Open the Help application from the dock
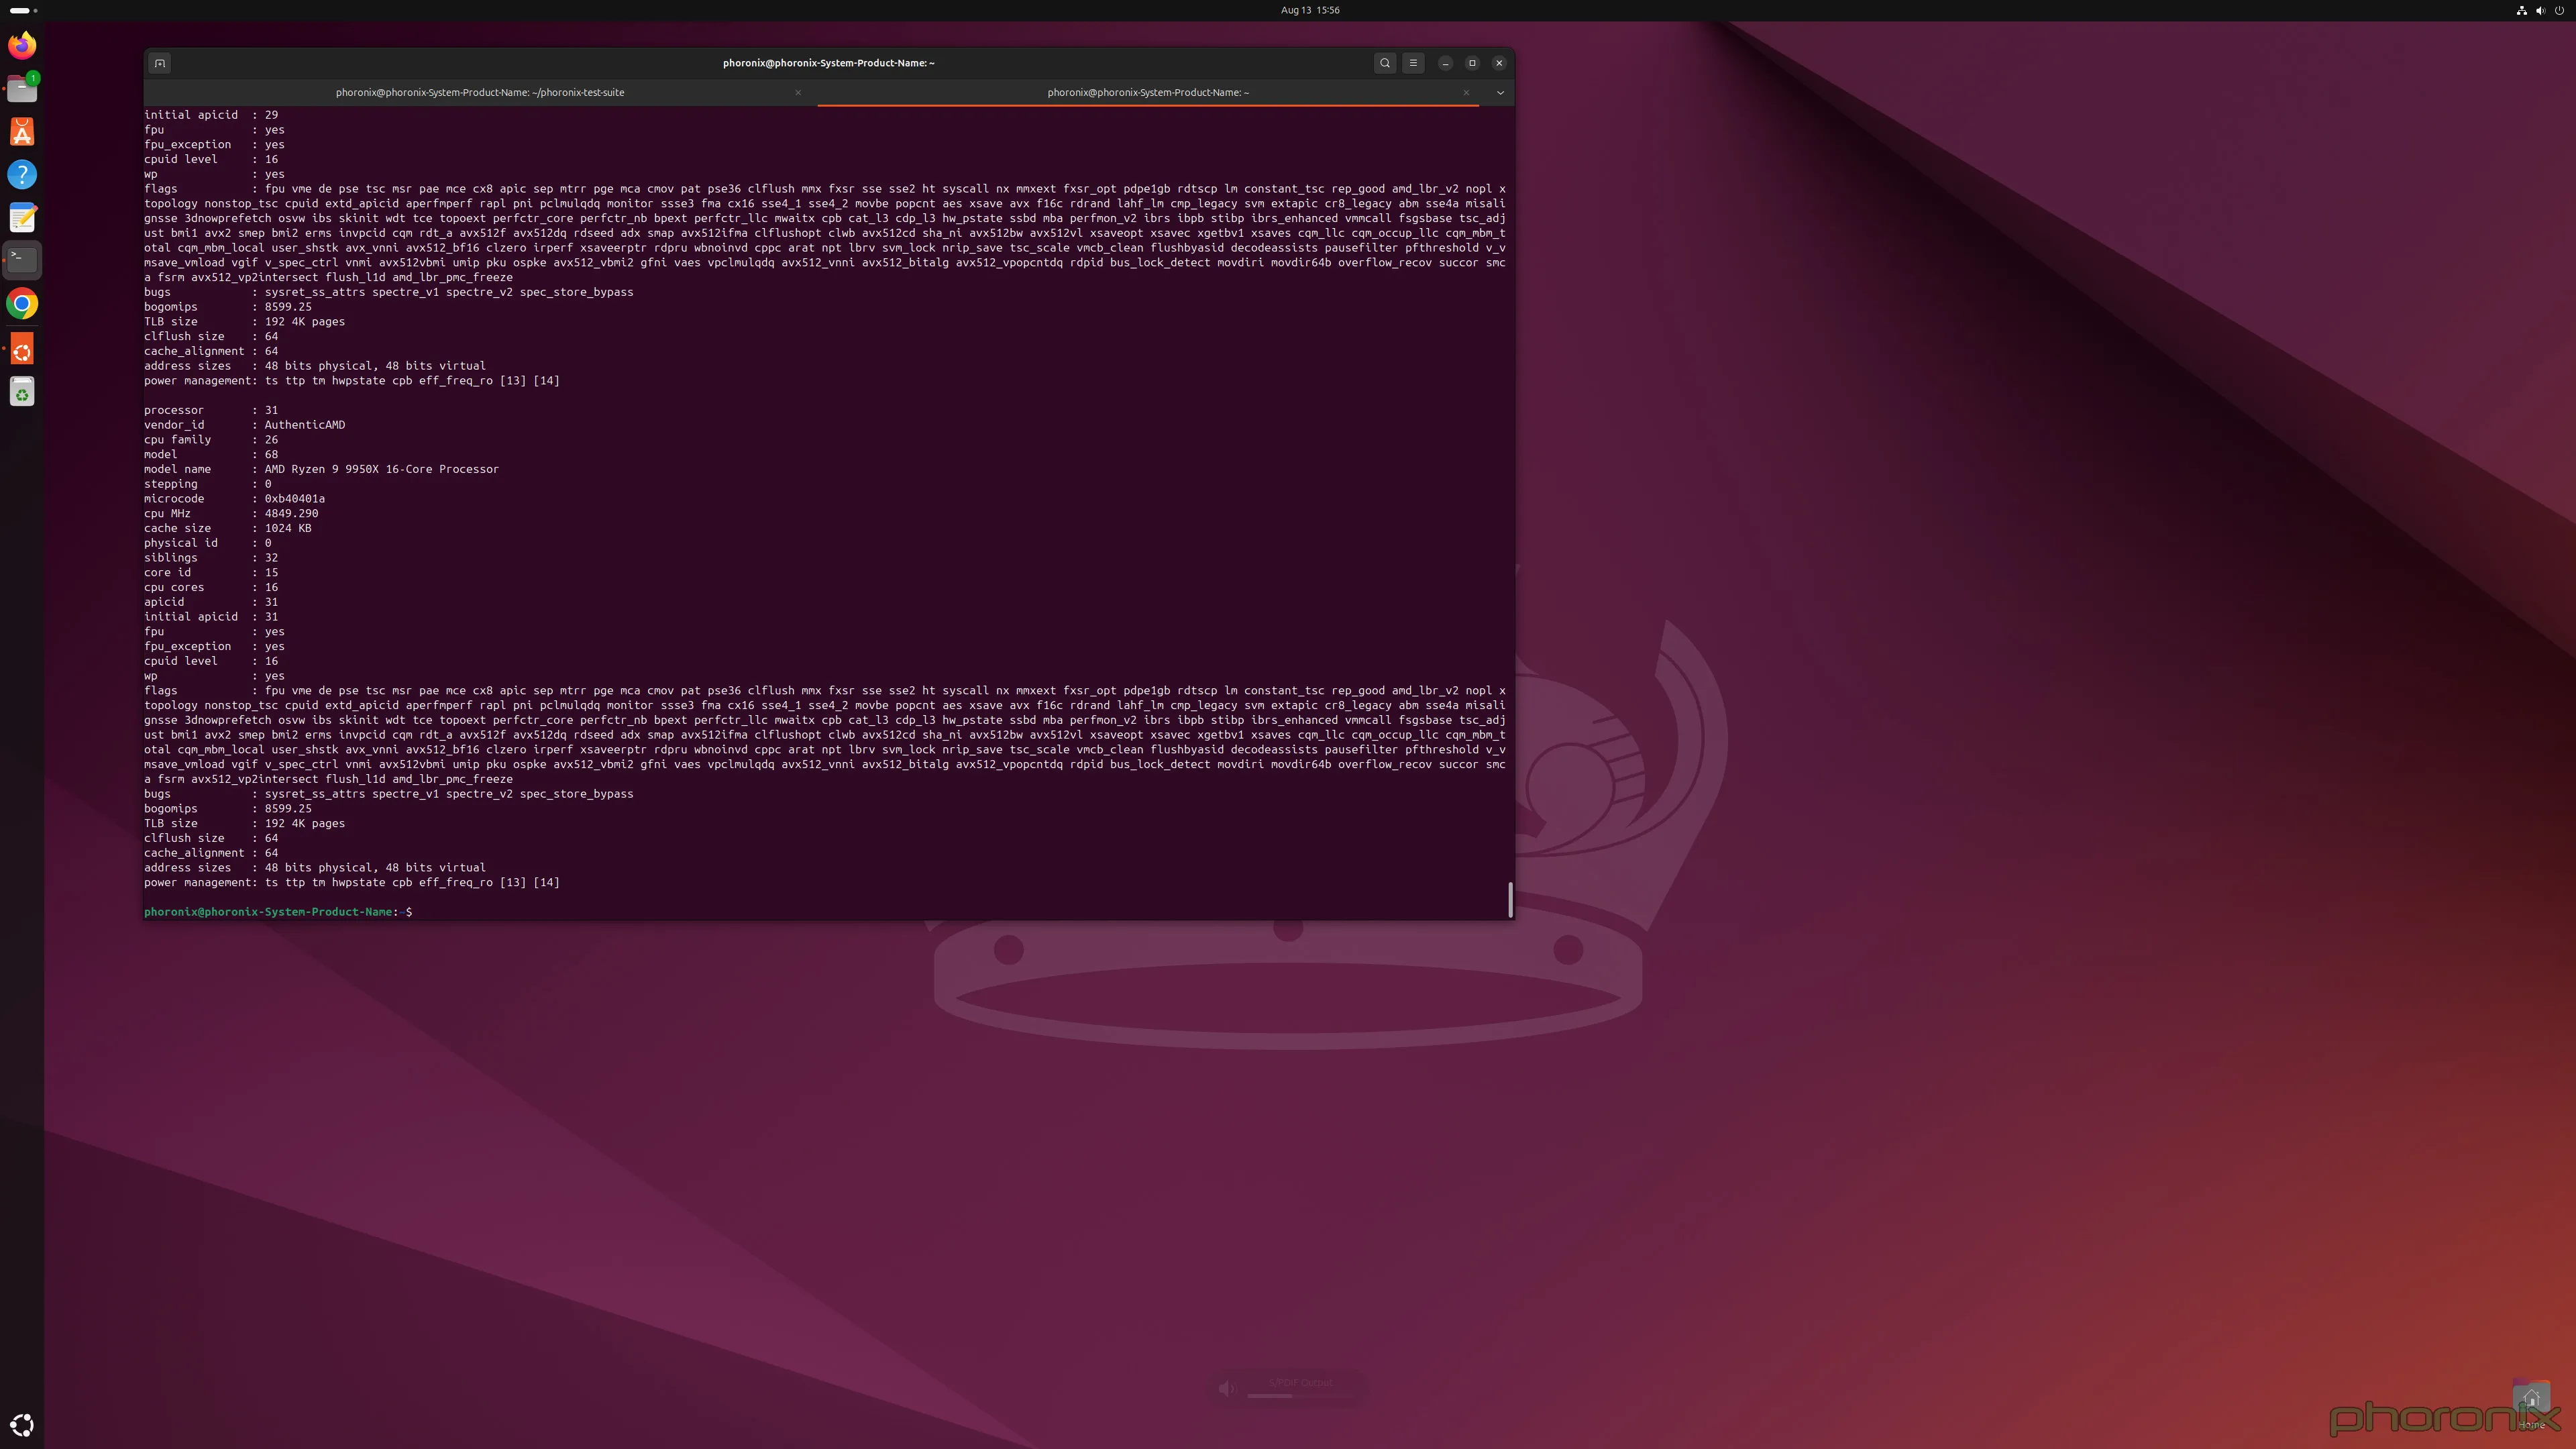The width and height of the screenshot is (2576, 1449). tap(22, 174)
